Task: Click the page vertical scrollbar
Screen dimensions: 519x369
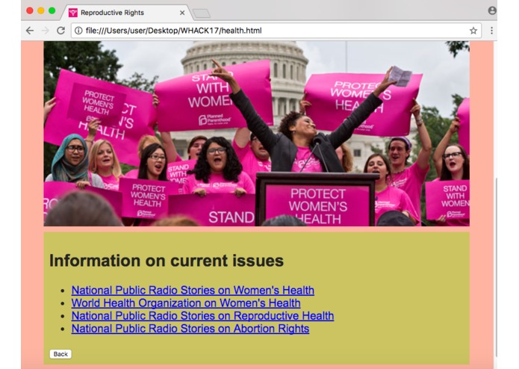Action: tap(496, 267)
